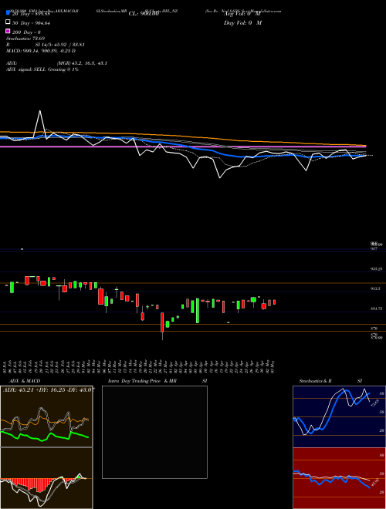Click the tall green candlestick in April
The width and height of the screenshot is (386, 509).
tap(197, 311)
